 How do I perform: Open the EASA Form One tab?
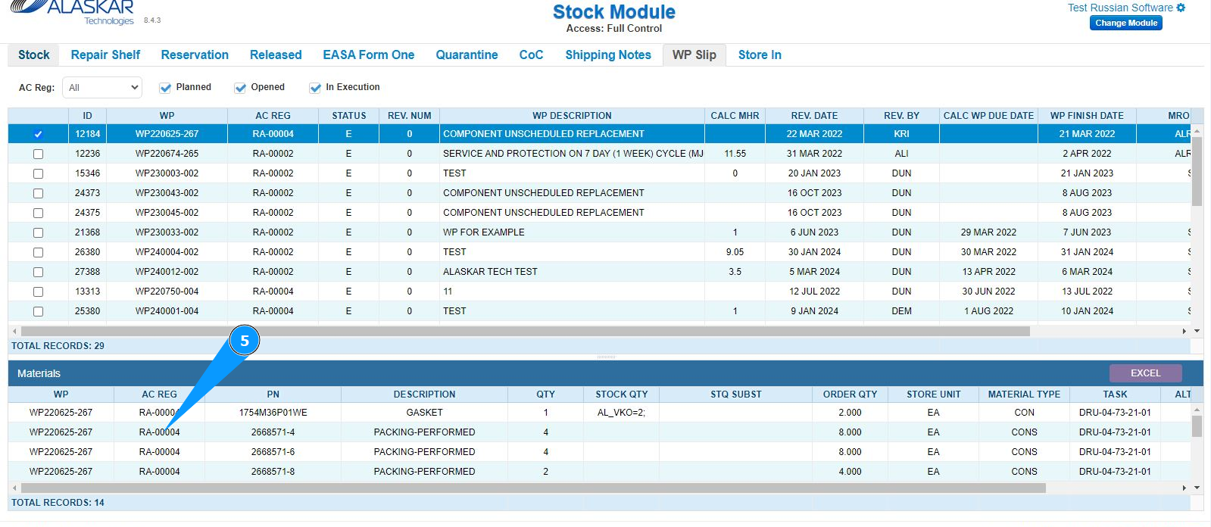[x=368, y=55]
